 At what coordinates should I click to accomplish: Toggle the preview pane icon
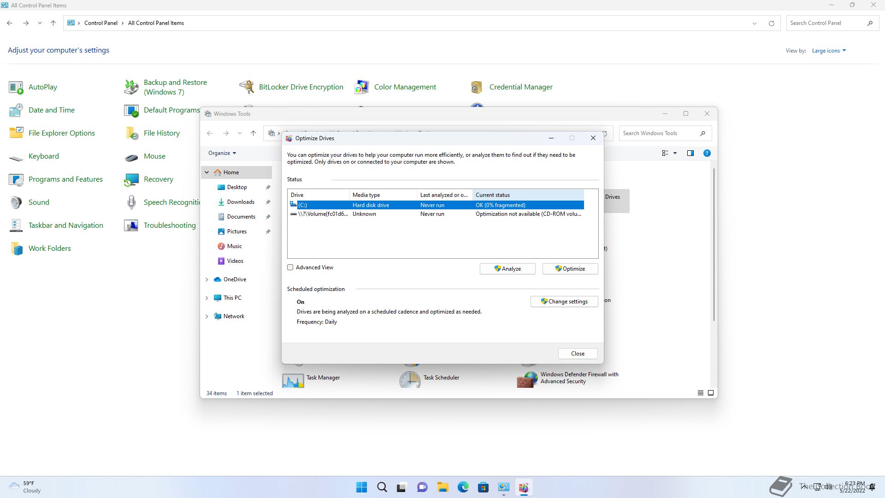tap(690, 153)
